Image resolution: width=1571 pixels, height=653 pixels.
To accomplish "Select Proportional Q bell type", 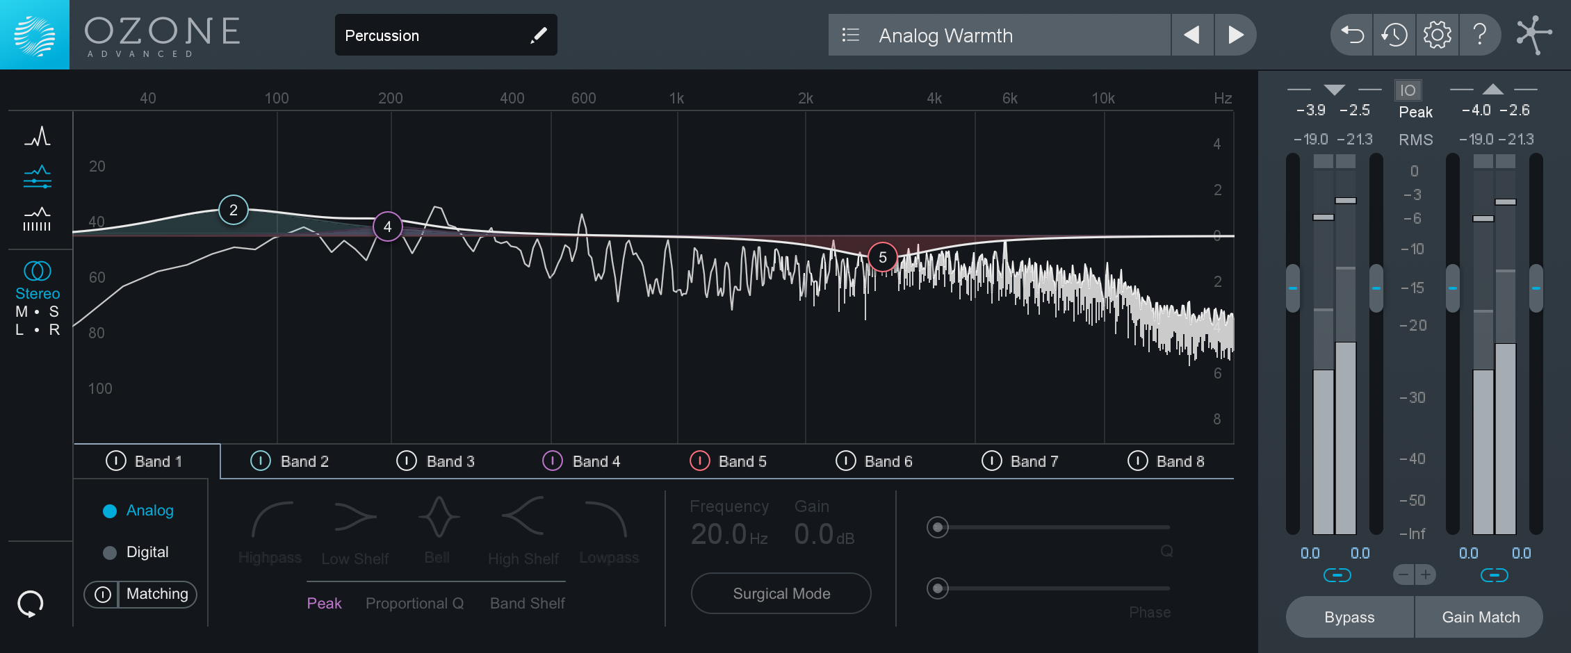I will (x=415, y=603).
